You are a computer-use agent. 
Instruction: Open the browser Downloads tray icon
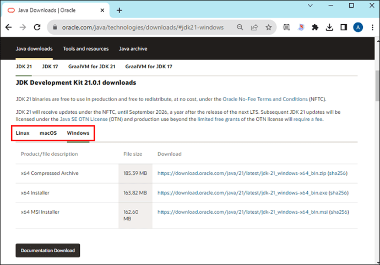click(x=329, y=27)
